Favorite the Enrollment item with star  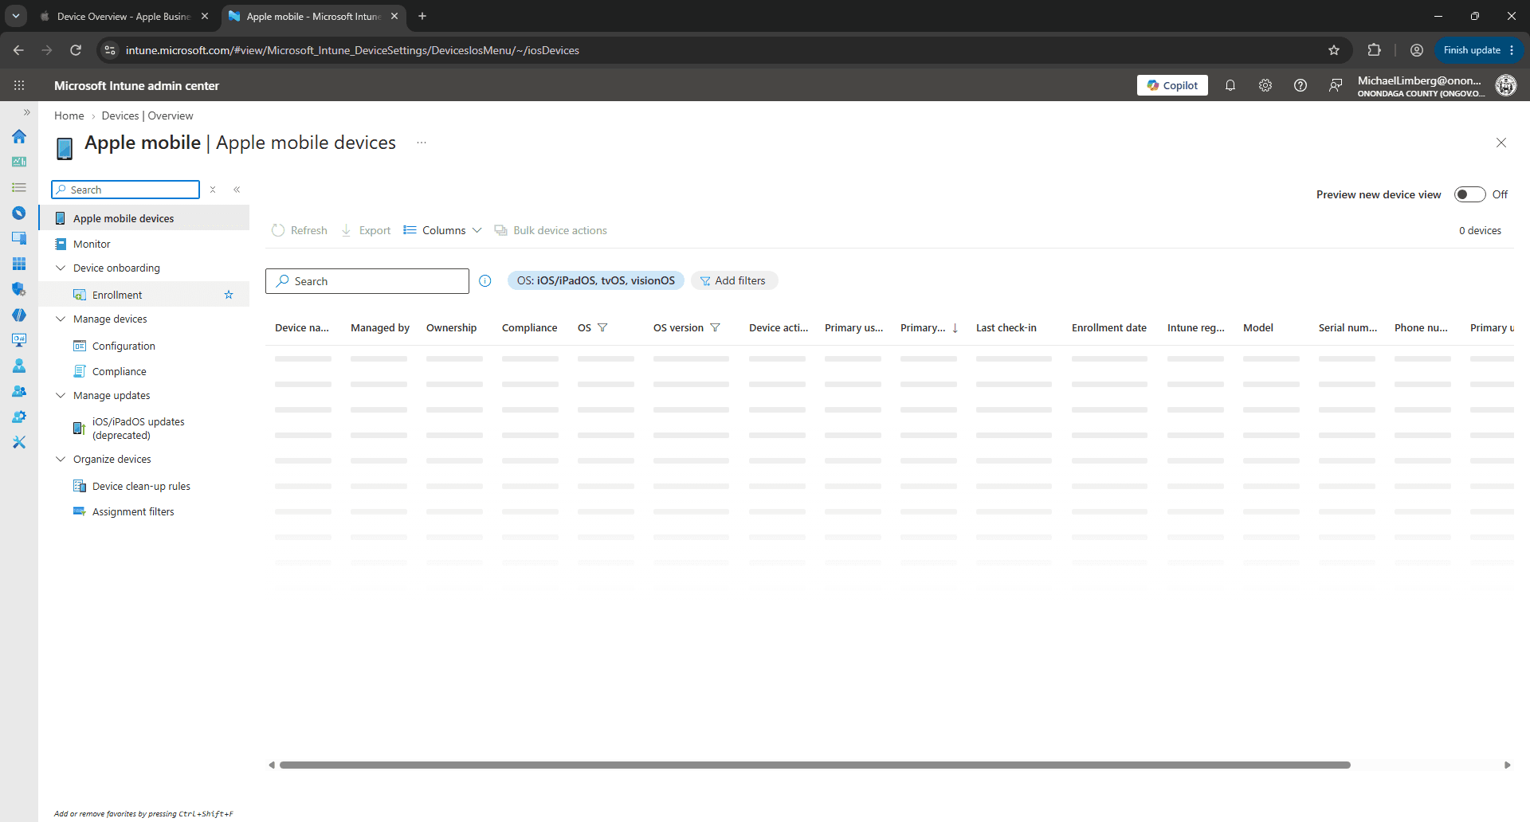tap(229, 295)
